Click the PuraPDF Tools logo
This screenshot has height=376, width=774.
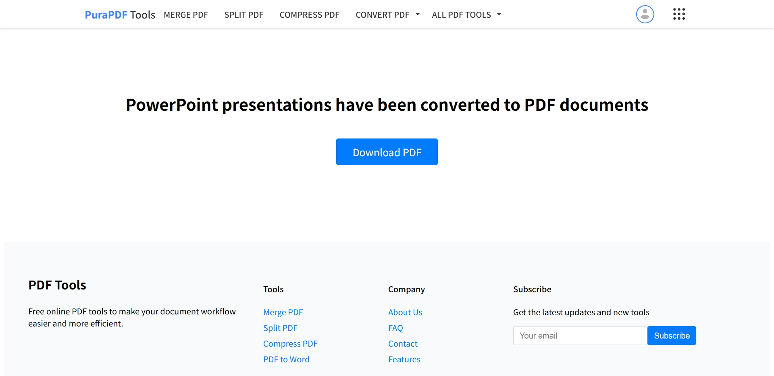pyautogui.click(x=120, y=14)
